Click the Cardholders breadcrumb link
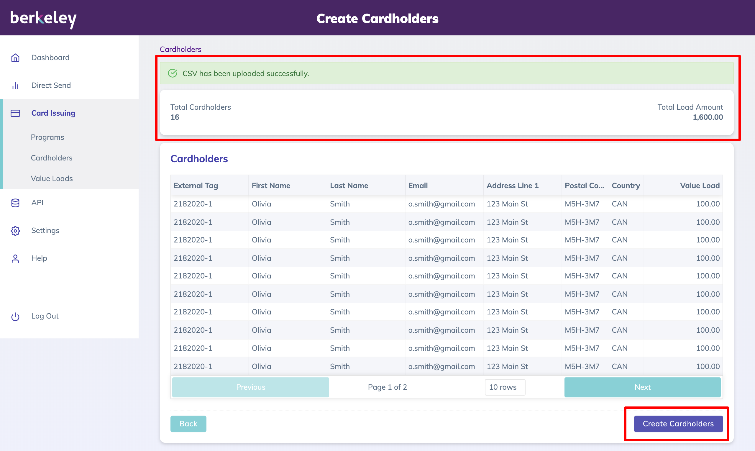The image size is (755, 451). pos(180,49)
